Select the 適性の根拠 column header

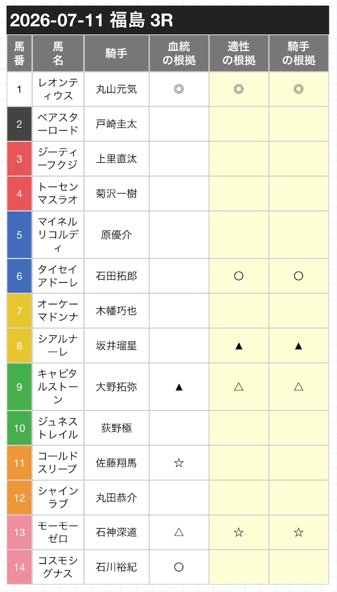point(239,54)
